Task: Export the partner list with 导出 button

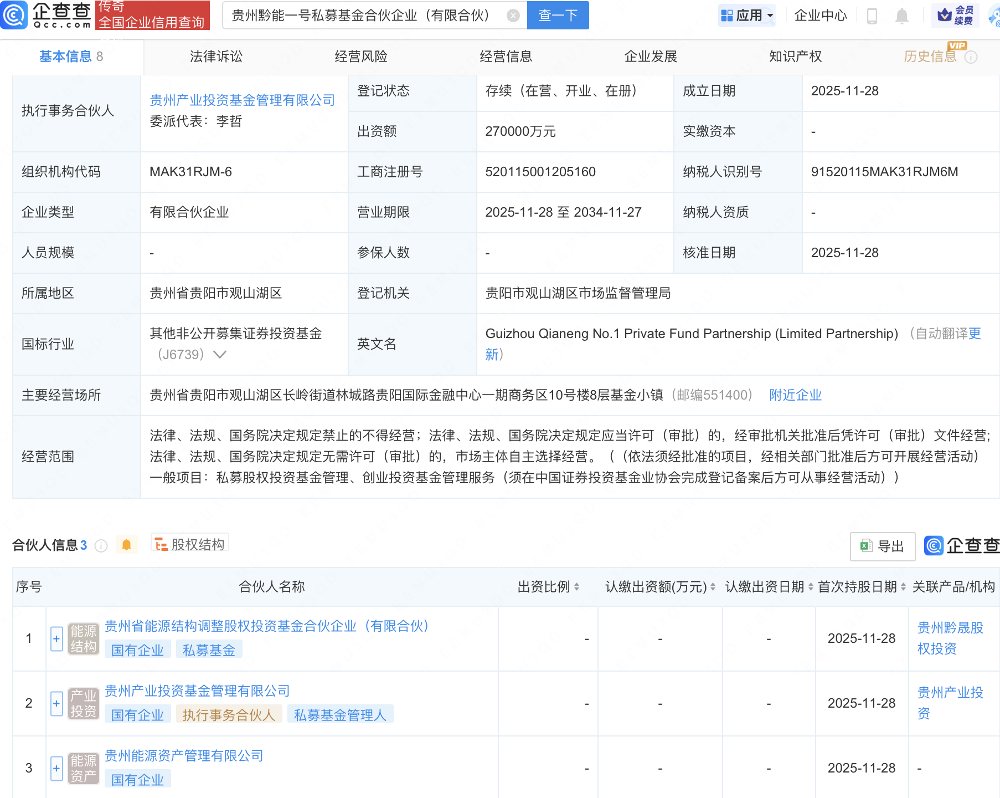Action: coord(883,546)
